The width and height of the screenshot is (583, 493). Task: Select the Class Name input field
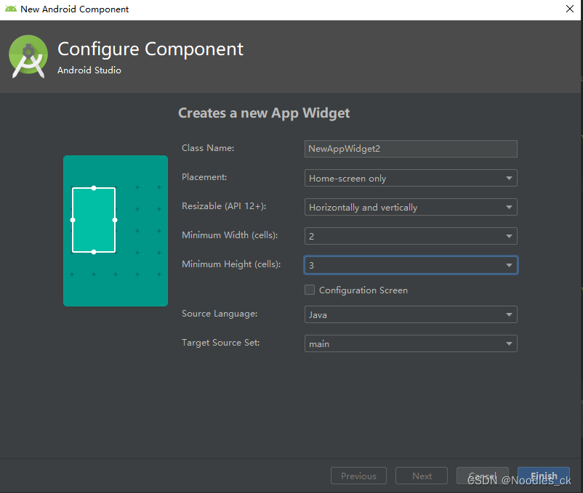tap(410, 149)
